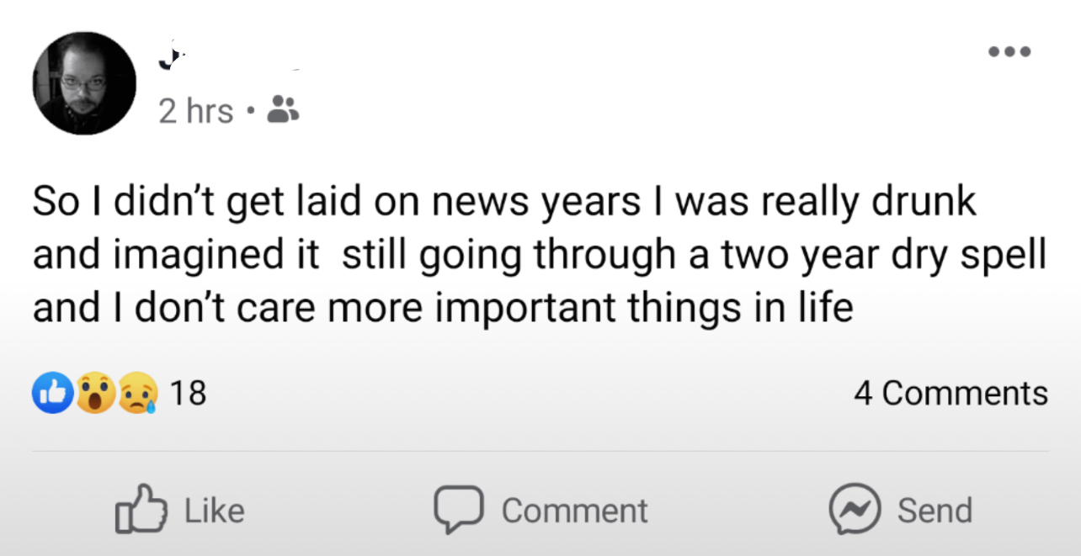View the 18 reactions count
Image resolution: width=1081 pixels, height=556 pixels.
[x=188, y=393]
